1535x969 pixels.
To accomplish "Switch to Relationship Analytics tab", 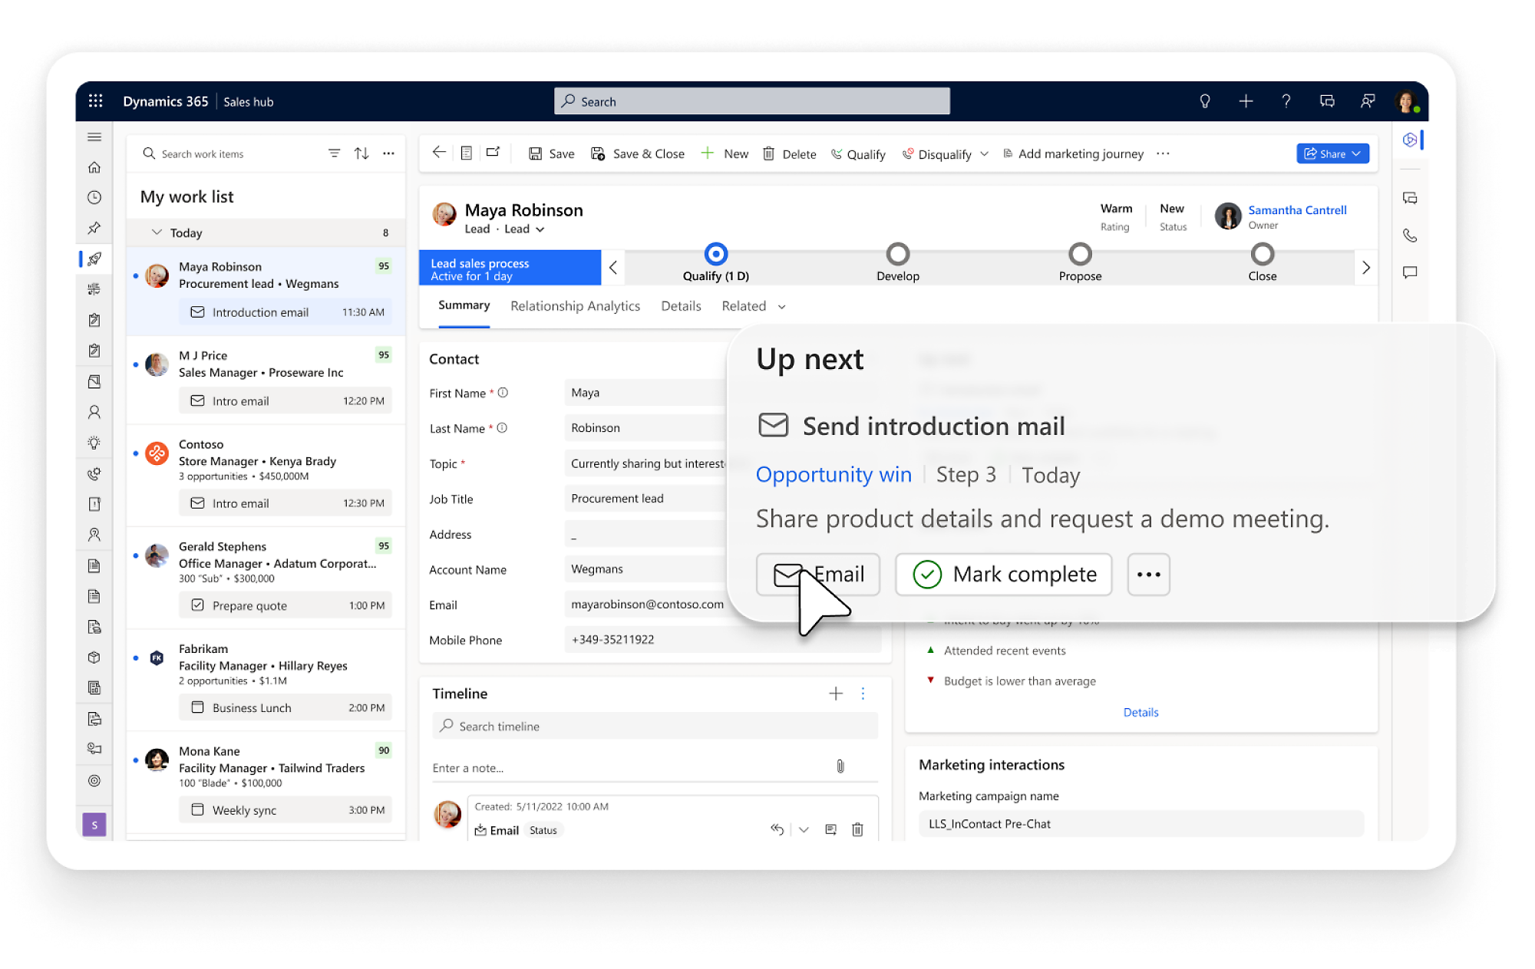I will [575, 306].
